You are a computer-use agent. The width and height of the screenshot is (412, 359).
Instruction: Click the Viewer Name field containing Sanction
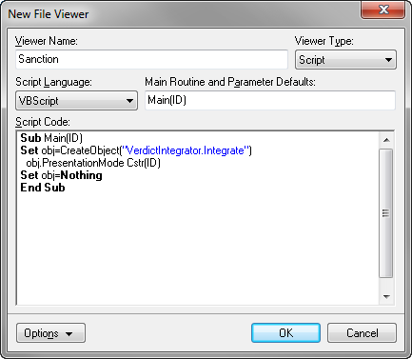(151, 59)
